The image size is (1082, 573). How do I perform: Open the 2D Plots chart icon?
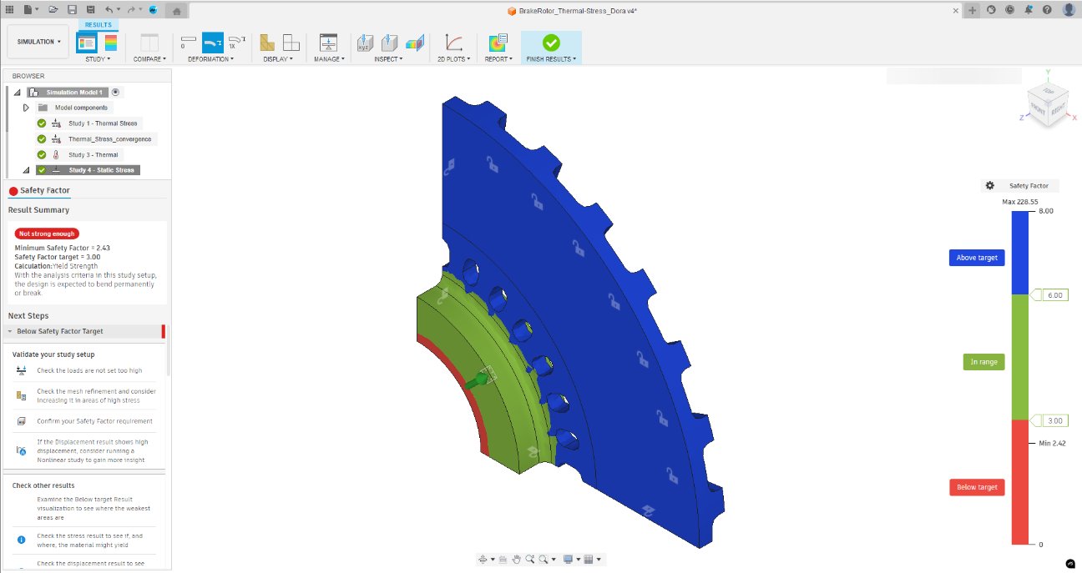pyautogui.click(x=453, y=42)
